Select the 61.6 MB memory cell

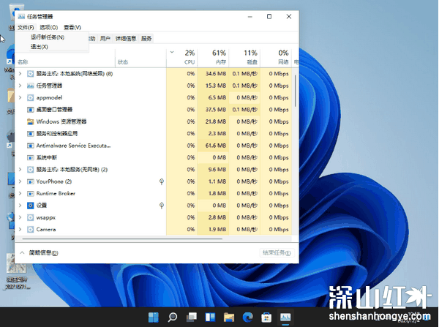click(x=214, y=146)
